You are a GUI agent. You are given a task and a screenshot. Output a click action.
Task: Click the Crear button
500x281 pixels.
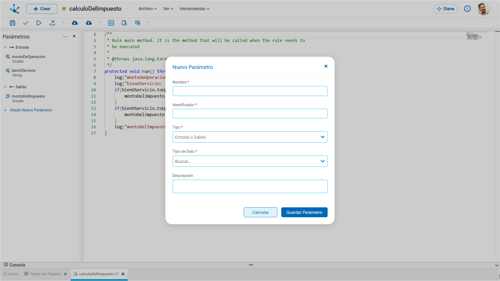point(42,9)
